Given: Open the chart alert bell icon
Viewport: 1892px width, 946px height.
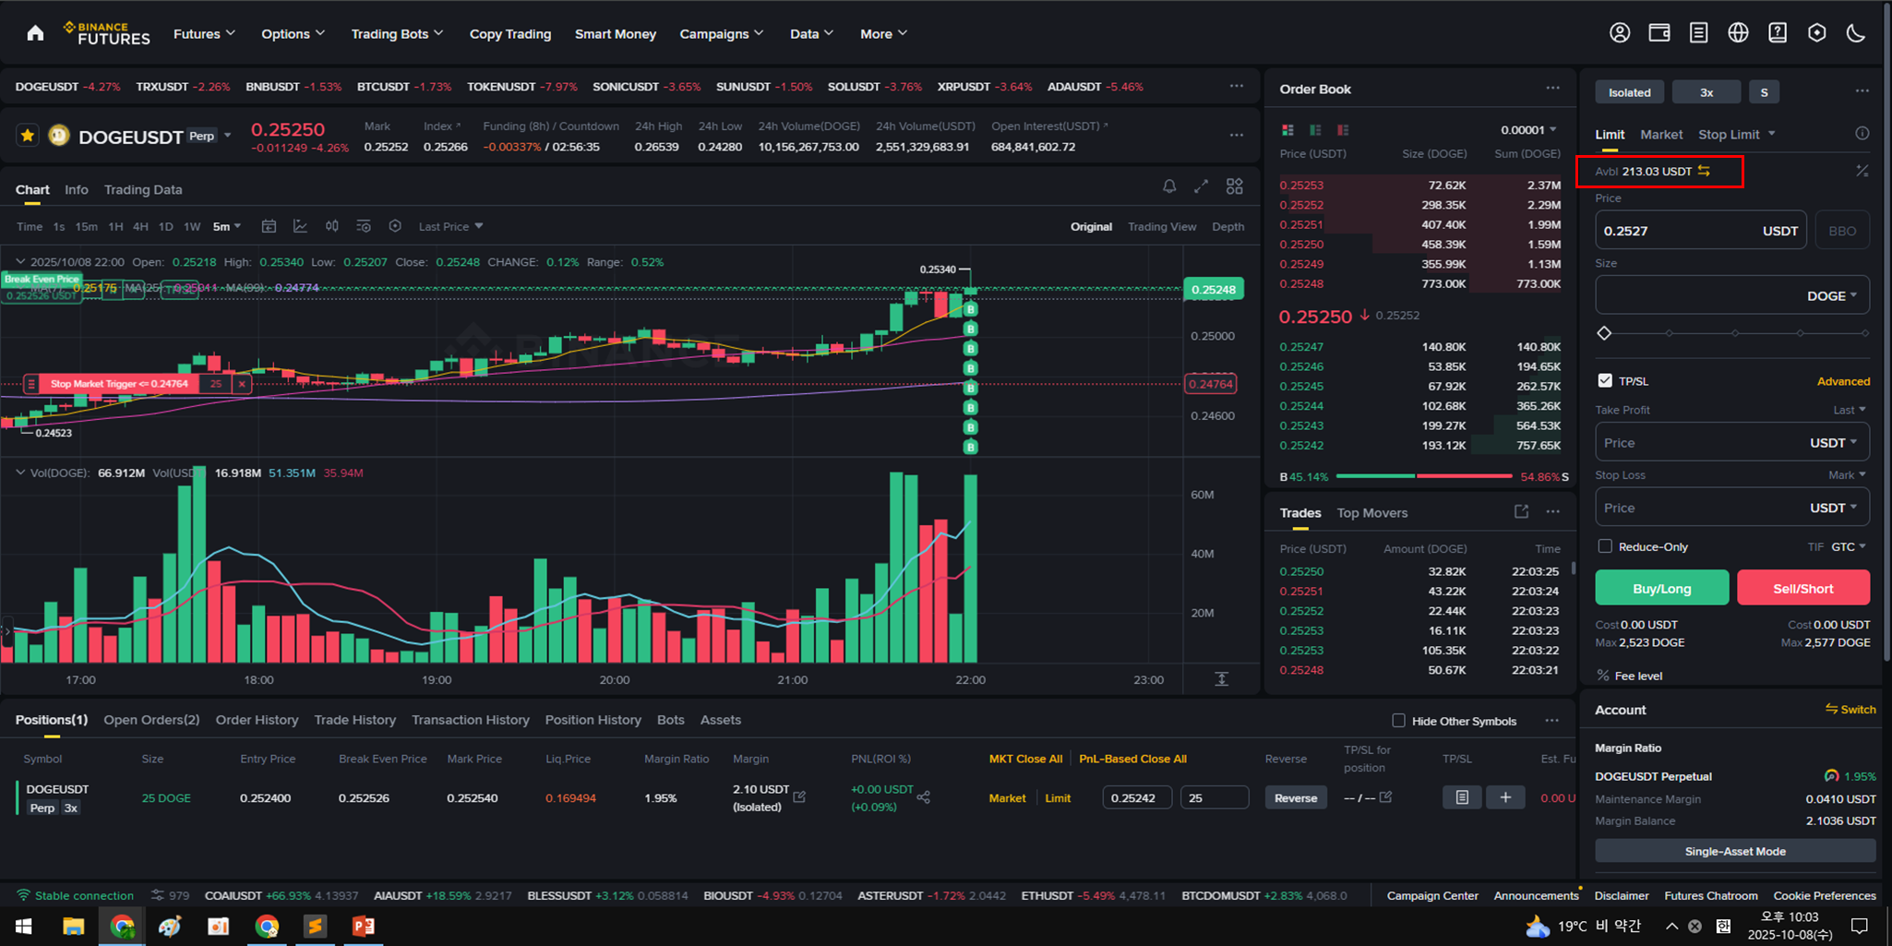Looking at the screenshot, I should point(1169,186).
